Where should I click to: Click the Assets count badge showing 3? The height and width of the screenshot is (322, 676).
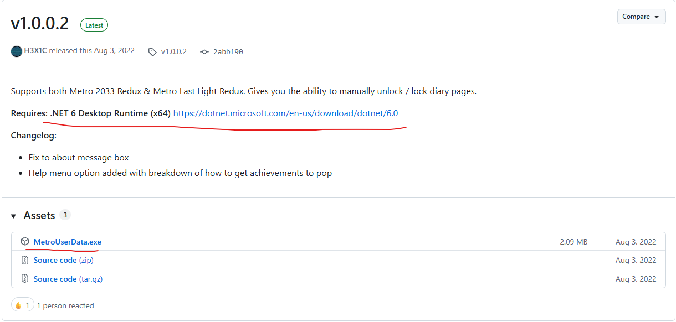click(65, 215)
